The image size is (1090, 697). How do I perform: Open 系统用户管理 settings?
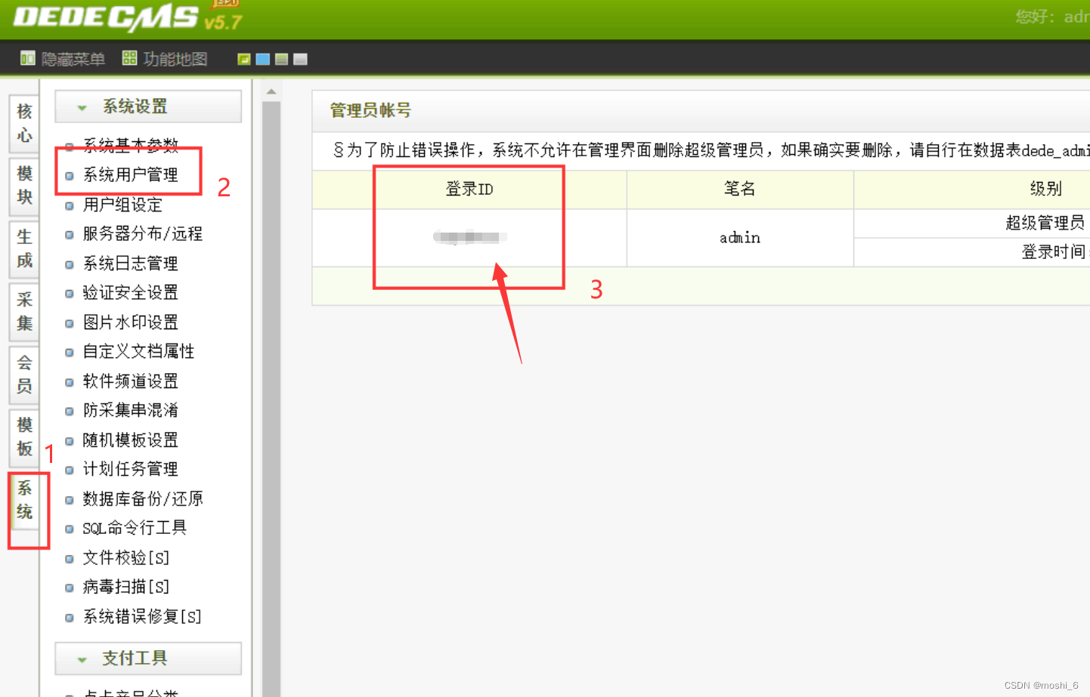coord(130,175)
